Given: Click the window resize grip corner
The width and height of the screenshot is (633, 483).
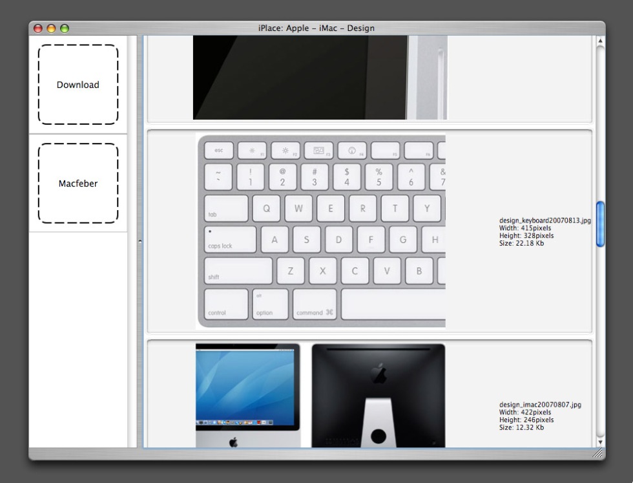Looking at the screenshot, I should 599,454.
